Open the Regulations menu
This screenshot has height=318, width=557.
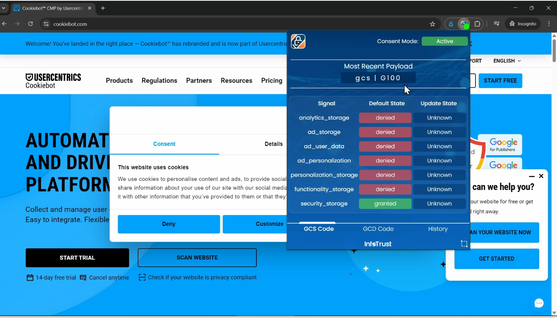click(x=159, y=81)
